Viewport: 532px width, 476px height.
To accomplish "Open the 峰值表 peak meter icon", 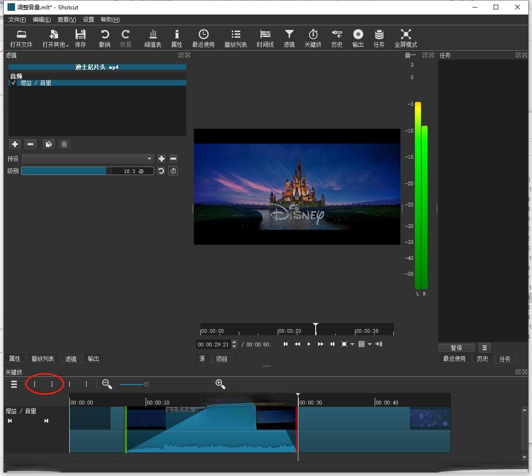I will point(153,38).
